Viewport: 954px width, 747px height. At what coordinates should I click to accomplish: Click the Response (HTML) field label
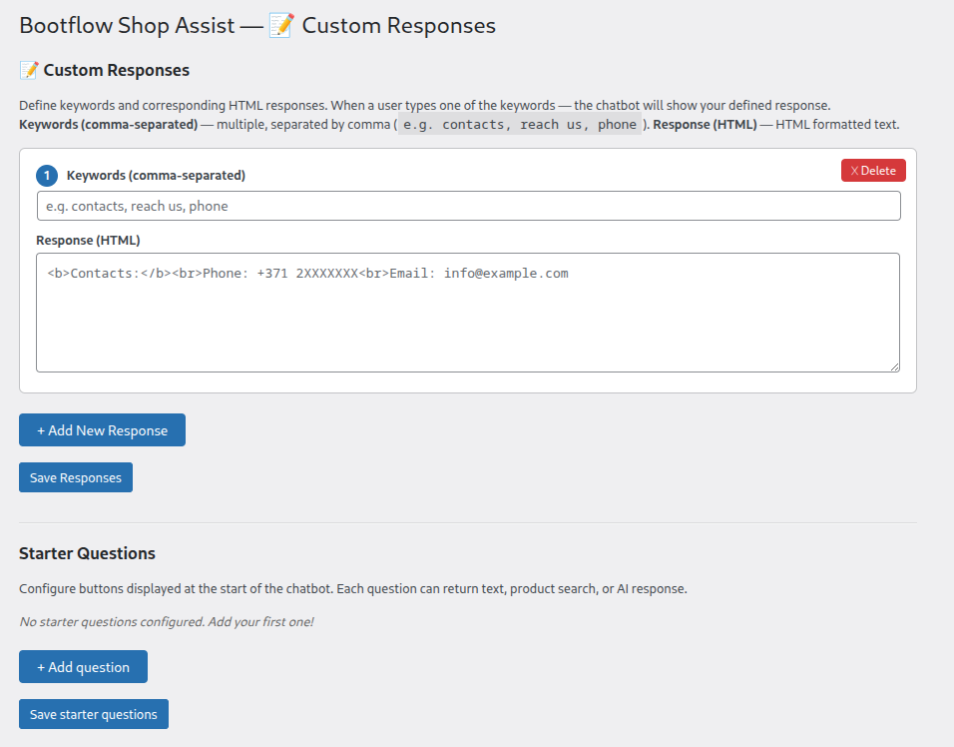pos(88,240)
